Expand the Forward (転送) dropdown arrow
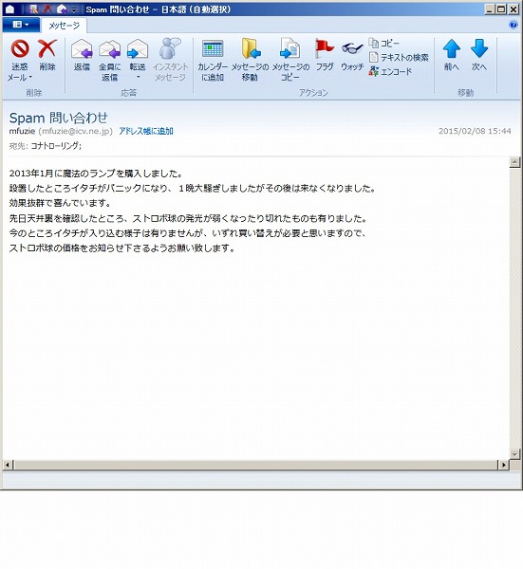 [x=138, y=78]
